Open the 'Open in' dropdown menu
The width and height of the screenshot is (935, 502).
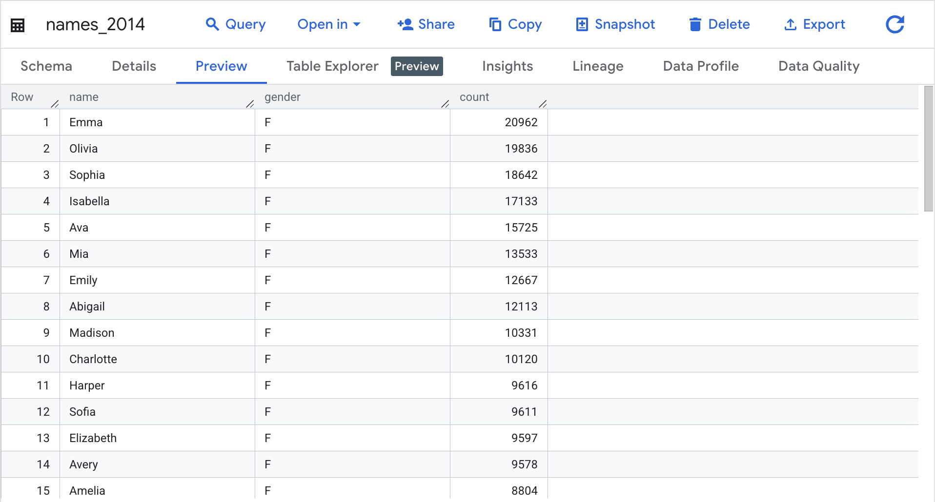324,24
